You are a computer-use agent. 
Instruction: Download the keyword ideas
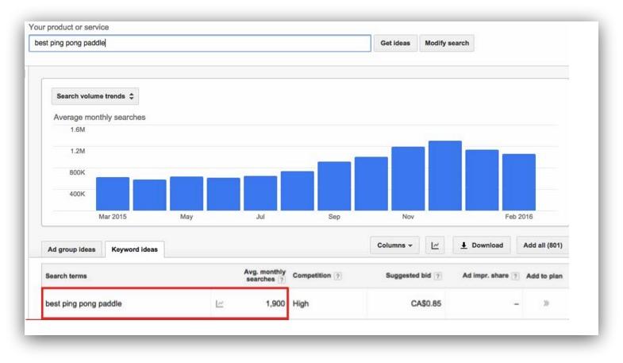point(482,245)
